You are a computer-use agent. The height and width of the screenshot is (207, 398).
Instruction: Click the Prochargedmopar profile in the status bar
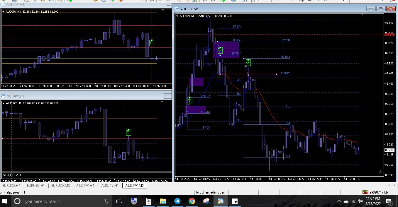point(210,192)
